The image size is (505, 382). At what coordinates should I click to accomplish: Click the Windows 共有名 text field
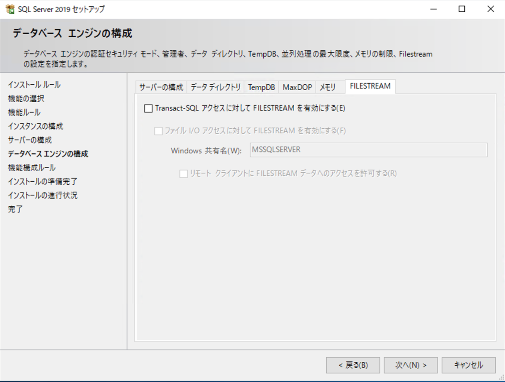coord(368,150)
